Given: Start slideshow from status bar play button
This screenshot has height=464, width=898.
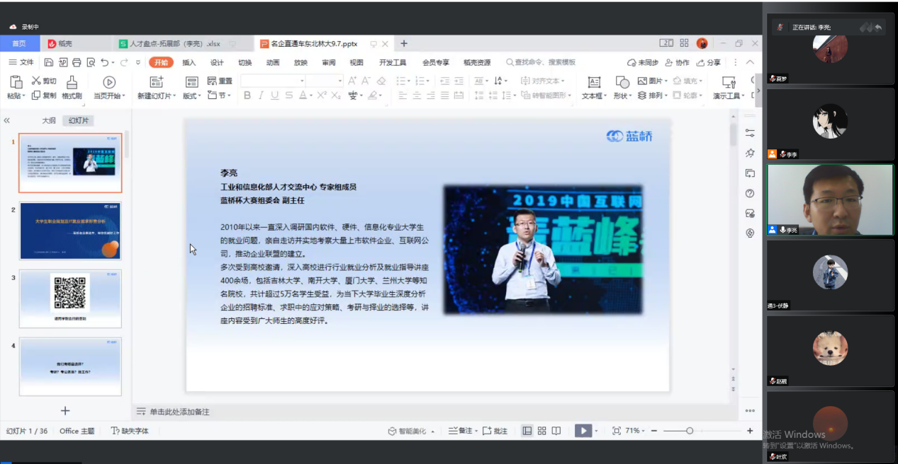Looking at the screenshot, I should click(583, 431).
